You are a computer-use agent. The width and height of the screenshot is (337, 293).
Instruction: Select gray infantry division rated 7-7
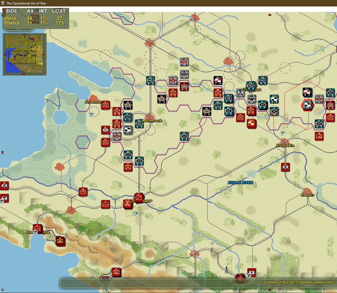pyautogui.click(x=117, y=136)
